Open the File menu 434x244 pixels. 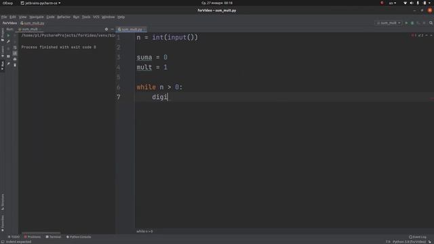click(x=4, y=17)
